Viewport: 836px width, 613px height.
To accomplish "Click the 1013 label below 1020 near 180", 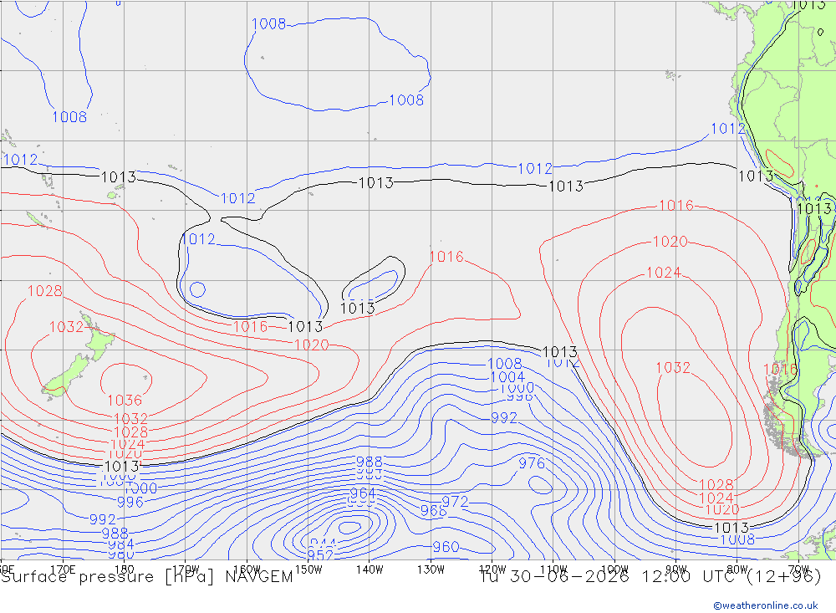I will 121,467.
